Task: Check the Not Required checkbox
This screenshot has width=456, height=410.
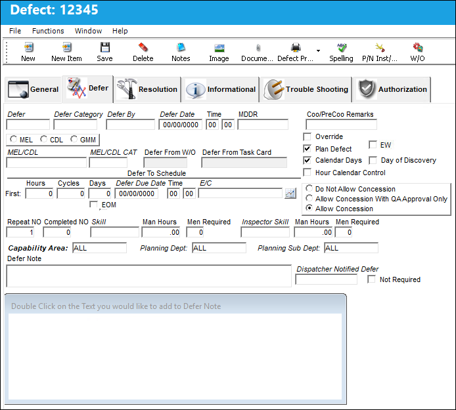Action: click(371, 279)
